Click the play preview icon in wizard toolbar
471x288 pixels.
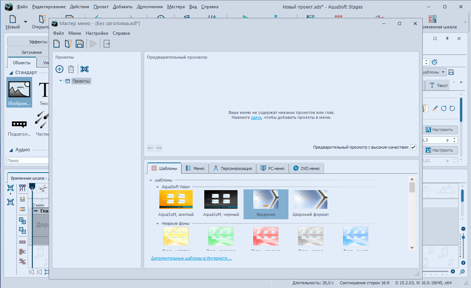(93, 44)
